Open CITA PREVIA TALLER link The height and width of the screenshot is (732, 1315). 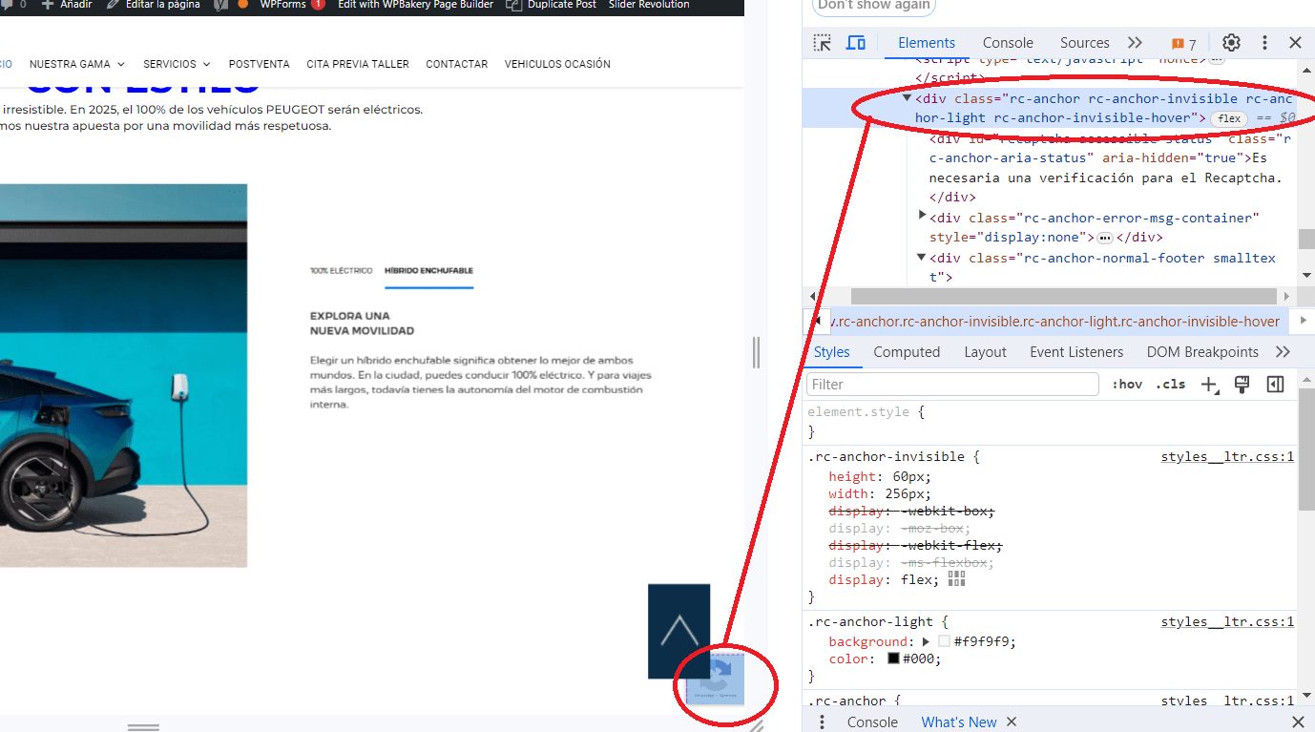(358, 64)
